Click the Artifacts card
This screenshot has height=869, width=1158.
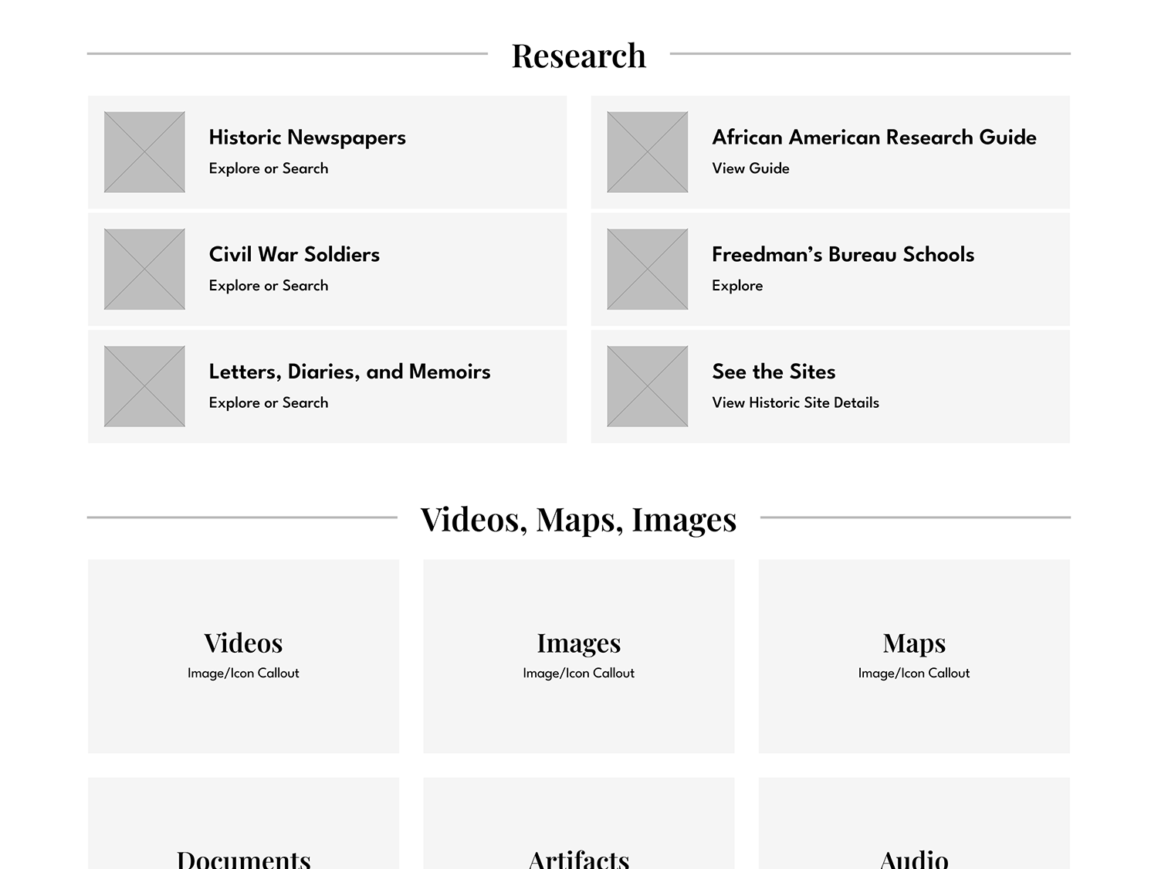point(578,834)
